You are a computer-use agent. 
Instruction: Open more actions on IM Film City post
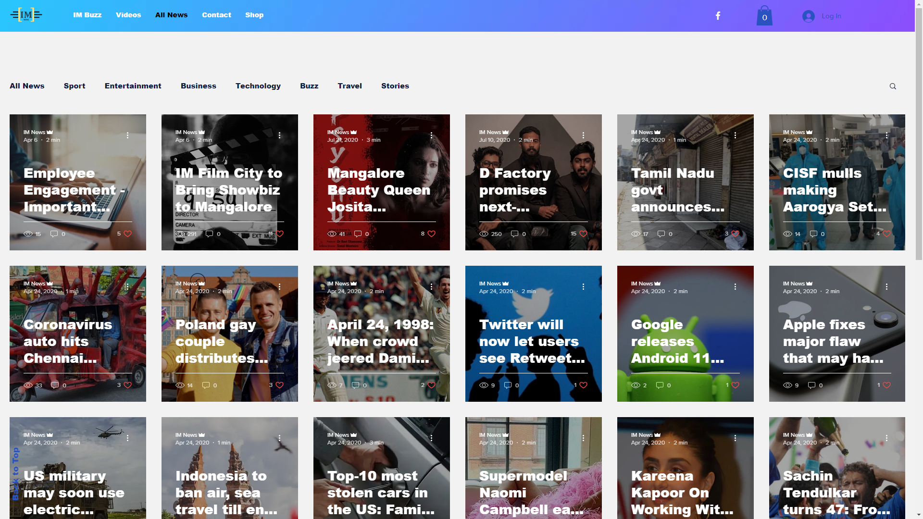tap(279, 136)
